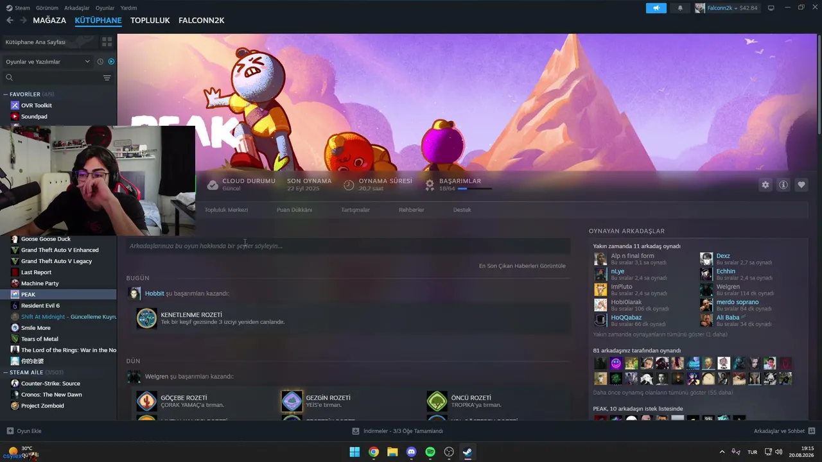
Task: Show PEAK game info icon
Action: 783,185
